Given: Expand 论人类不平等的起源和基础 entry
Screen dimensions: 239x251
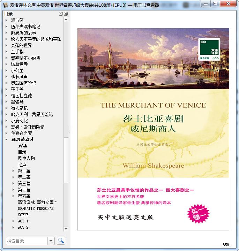Looking at the screenshot, I should coord(6,39).
